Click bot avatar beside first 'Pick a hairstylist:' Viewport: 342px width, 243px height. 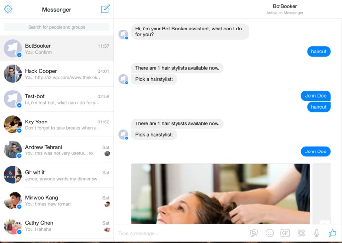tap(123, 79)
